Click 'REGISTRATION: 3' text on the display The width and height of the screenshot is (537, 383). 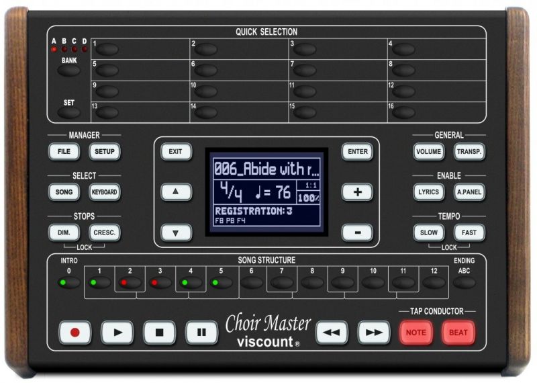pyautogui.click(x=254, y=211)
